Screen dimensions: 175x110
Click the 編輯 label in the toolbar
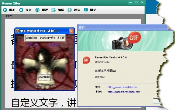(x=61, y=10)
